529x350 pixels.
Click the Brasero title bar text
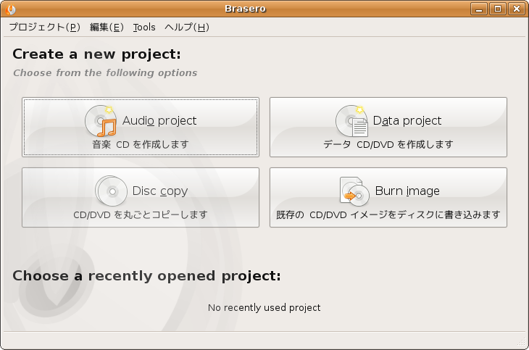pyautogui.click(x=245, y=9)
